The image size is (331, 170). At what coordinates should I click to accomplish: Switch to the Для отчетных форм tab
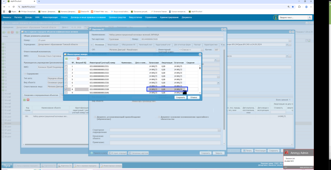(x=182, y=45)
